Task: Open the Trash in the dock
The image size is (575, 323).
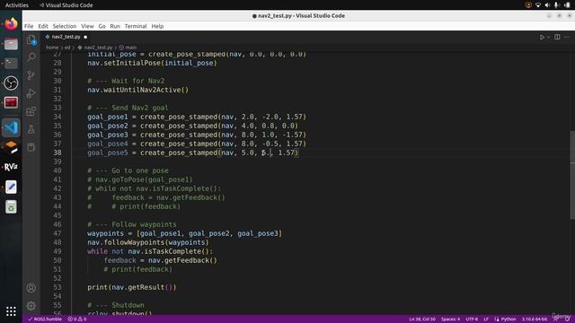Action: click(x=11, y=207)
